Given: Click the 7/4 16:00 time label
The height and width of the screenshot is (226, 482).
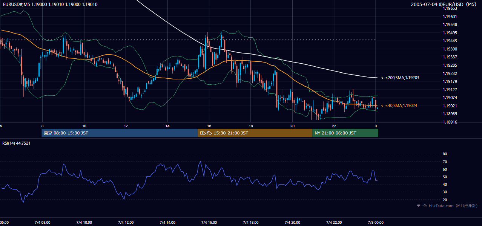Looking at the screenshot, I should [x=209, y=222].
